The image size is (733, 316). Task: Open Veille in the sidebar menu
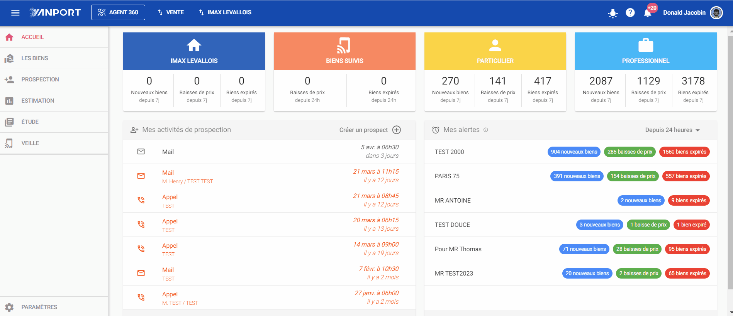click(54, 143)
